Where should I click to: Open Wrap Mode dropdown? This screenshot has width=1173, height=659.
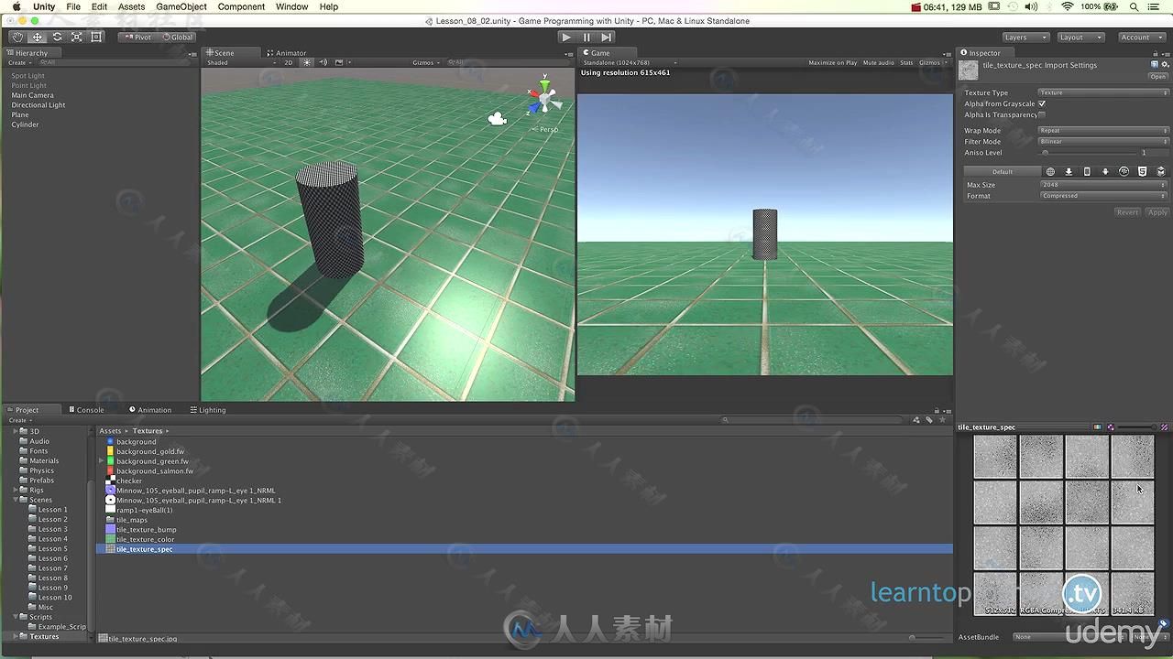tap(1103, 131)
